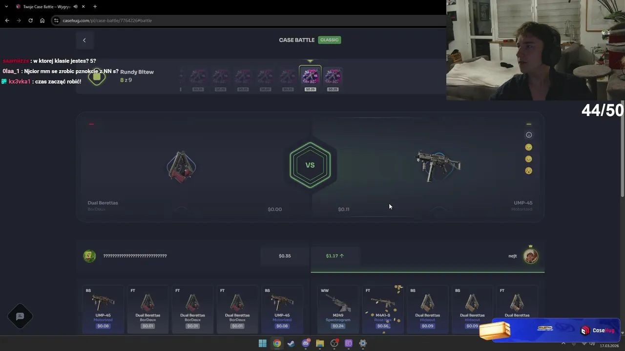Image resolution: width=625 pixels, height=351 pixels.
Task: Open the floating chat bubble button
Action: [x=20, y=316]
